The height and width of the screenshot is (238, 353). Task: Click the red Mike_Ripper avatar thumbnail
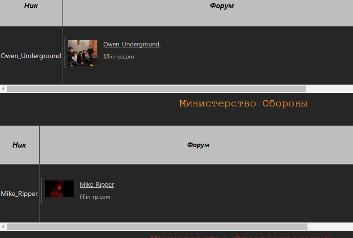(x=60, y=189)
